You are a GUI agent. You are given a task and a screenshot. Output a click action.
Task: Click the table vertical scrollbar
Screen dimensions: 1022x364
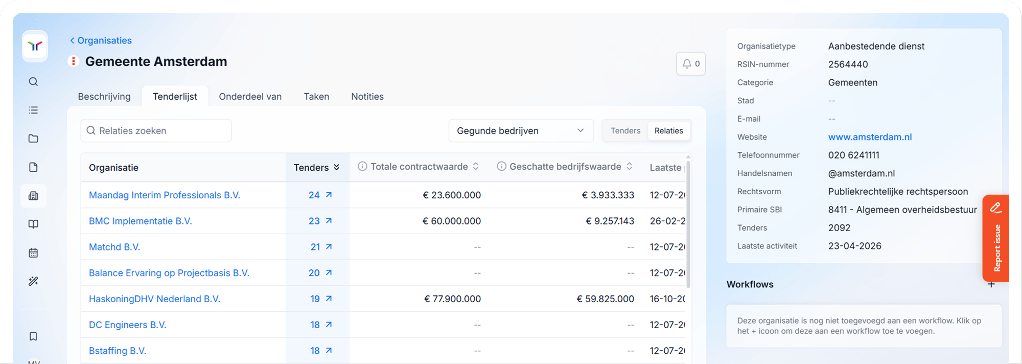click(x=688, y=223)
